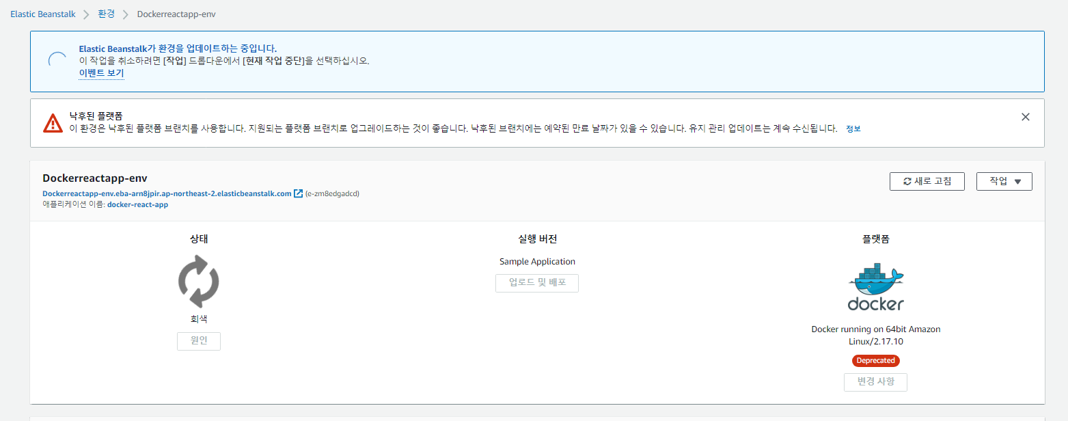This screenshot has height=421, width=1068.
Task: Click the Dockerreactapp-env breadcrumb text
Action: pyautogui.click(x=176, y=14)
